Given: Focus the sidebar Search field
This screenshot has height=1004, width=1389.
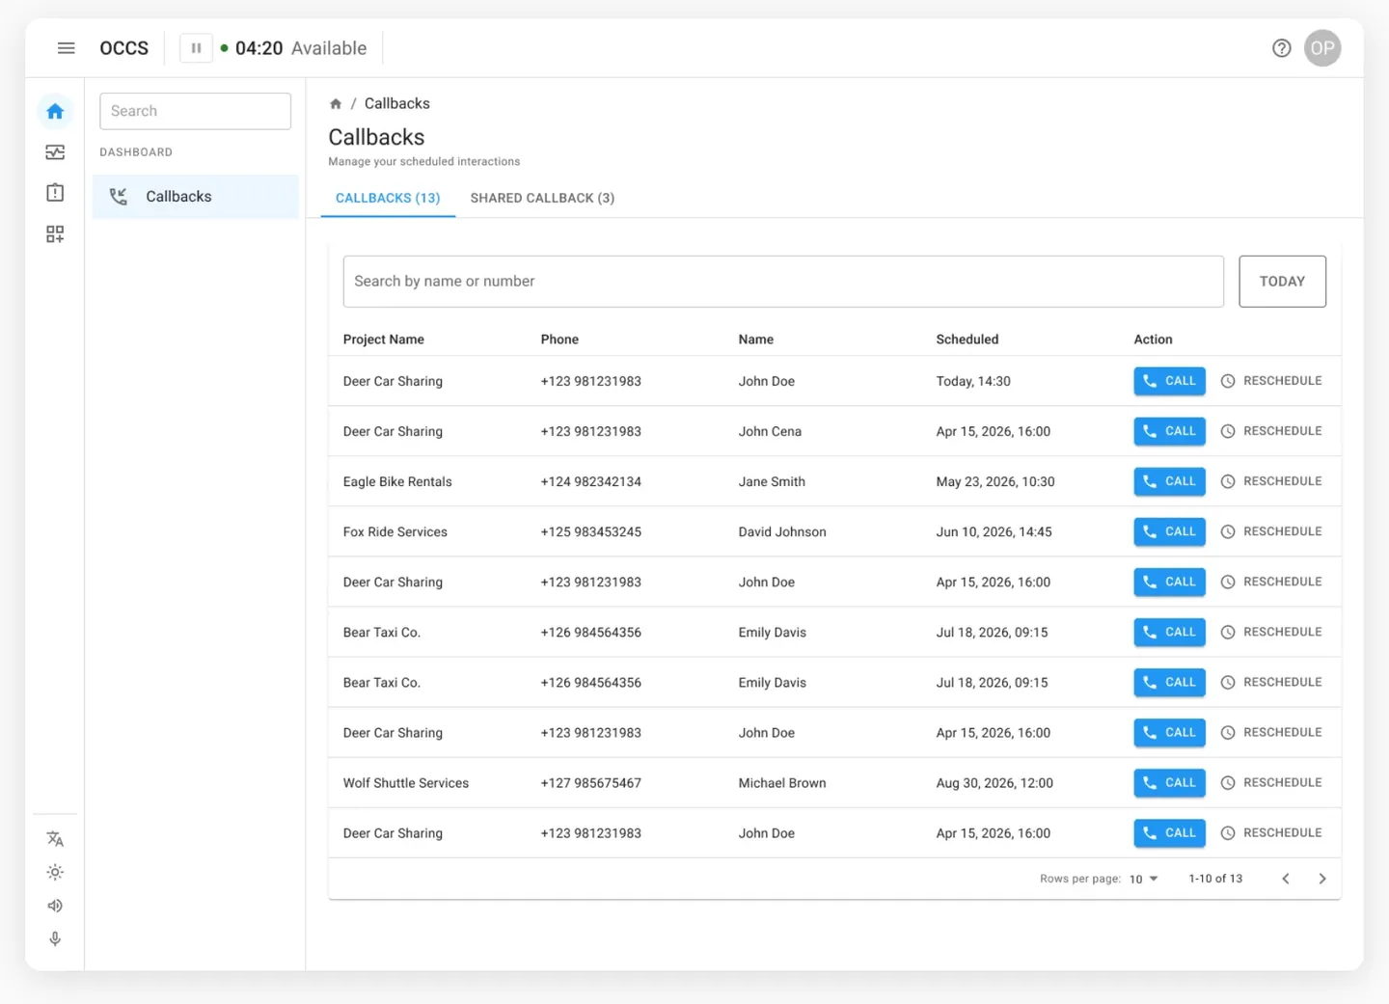Looking at the screenshot, I should tap(195, 111).
